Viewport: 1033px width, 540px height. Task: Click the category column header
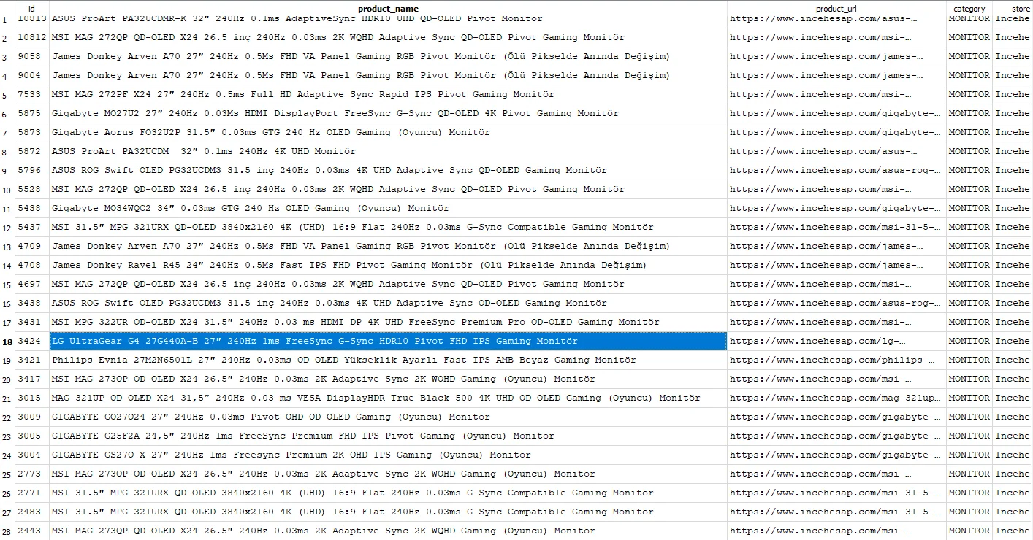pos(969,9)
